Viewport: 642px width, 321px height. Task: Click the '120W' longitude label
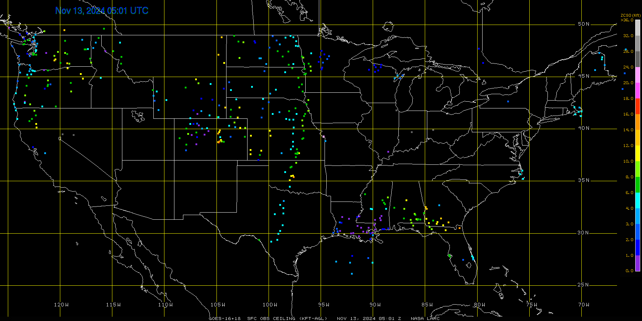click(61, 305)
